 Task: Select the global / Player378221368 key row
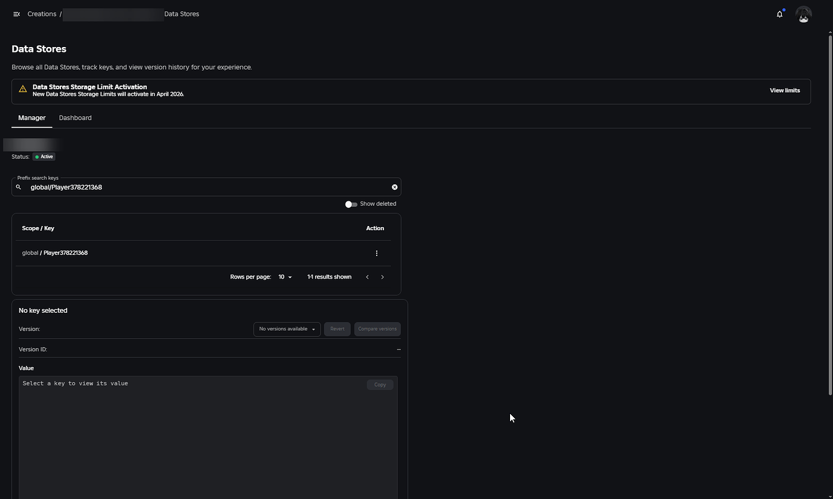(55, 253)
